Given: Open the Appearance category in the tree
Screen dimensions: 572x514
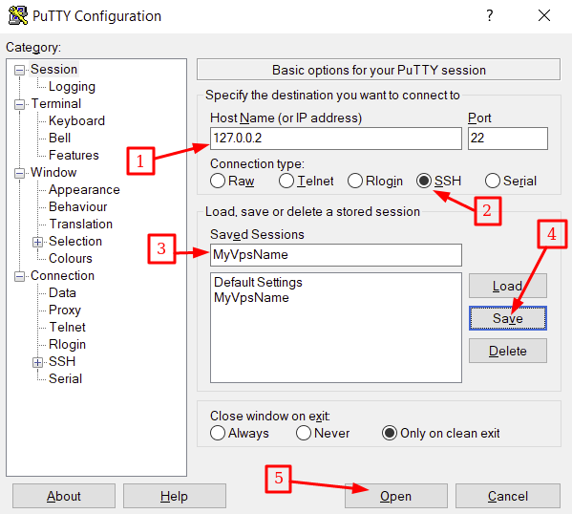Looking at the screenshot, I should pos(84,190).
